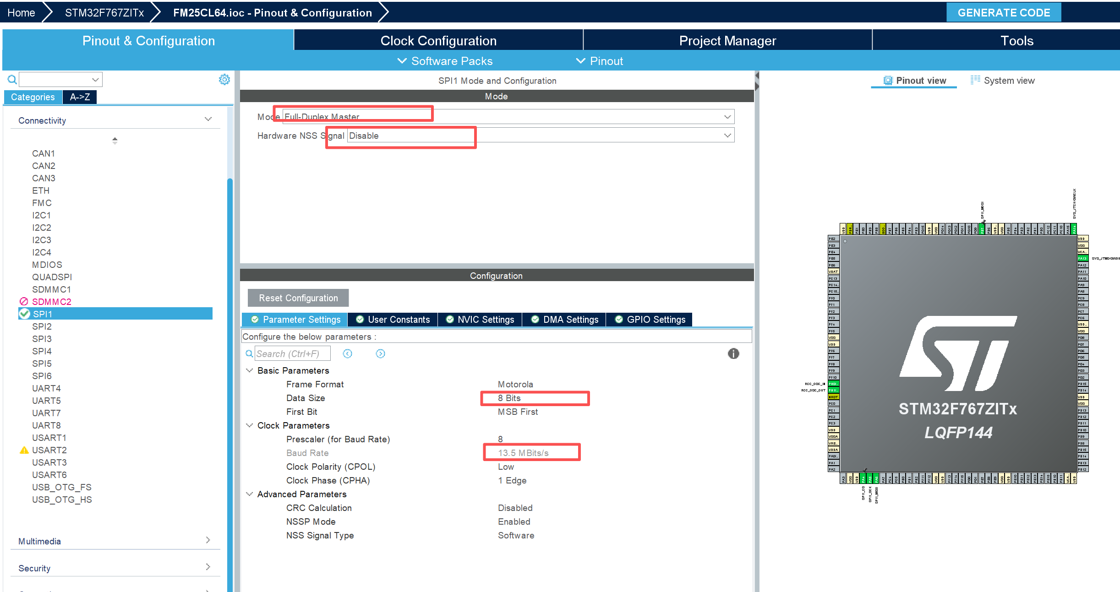
Task: Open the Pinout menu
Action: [x=600, y=61]
